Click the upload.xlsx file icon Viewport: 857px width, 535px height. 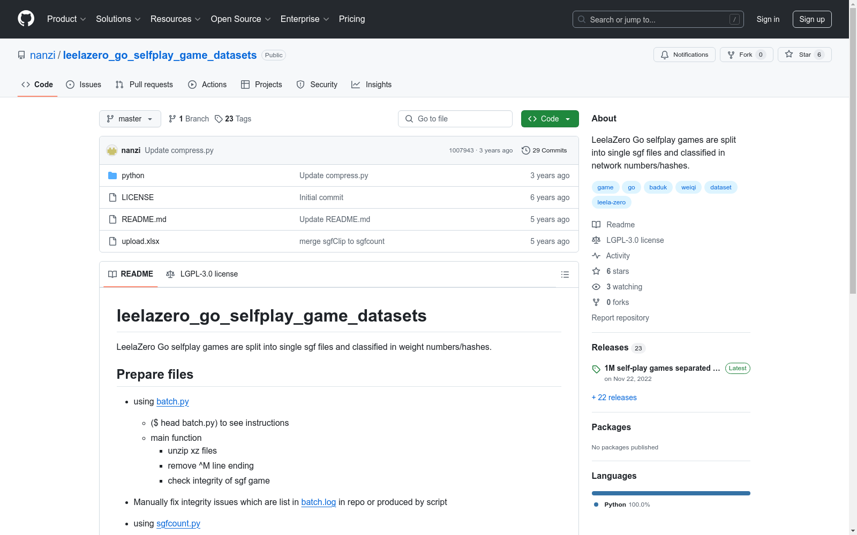tap(112, 241)
